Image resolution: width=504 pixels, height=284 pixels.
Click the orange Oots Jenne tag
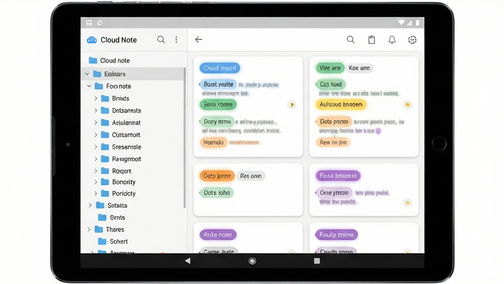tap(217, 176)
